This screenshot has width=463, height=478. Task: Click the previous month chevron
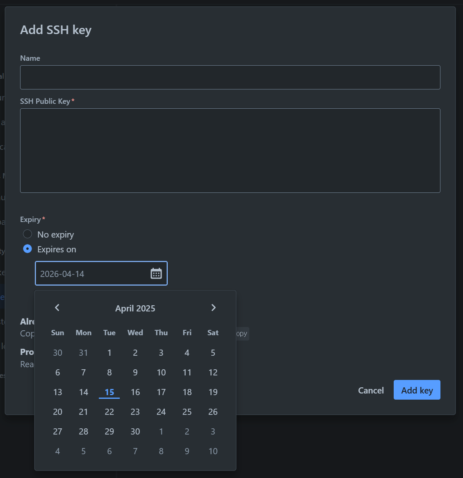click(x=57, y=307)
